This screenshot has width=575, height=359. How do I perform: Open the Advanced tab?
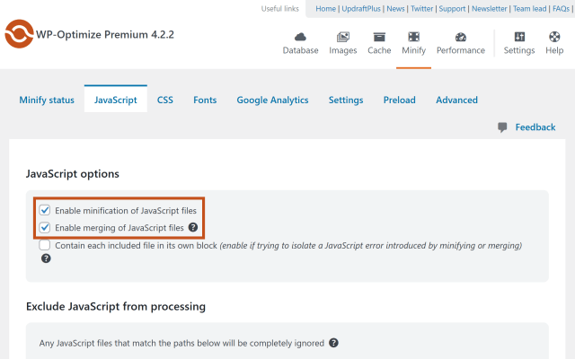click(456, 100)
